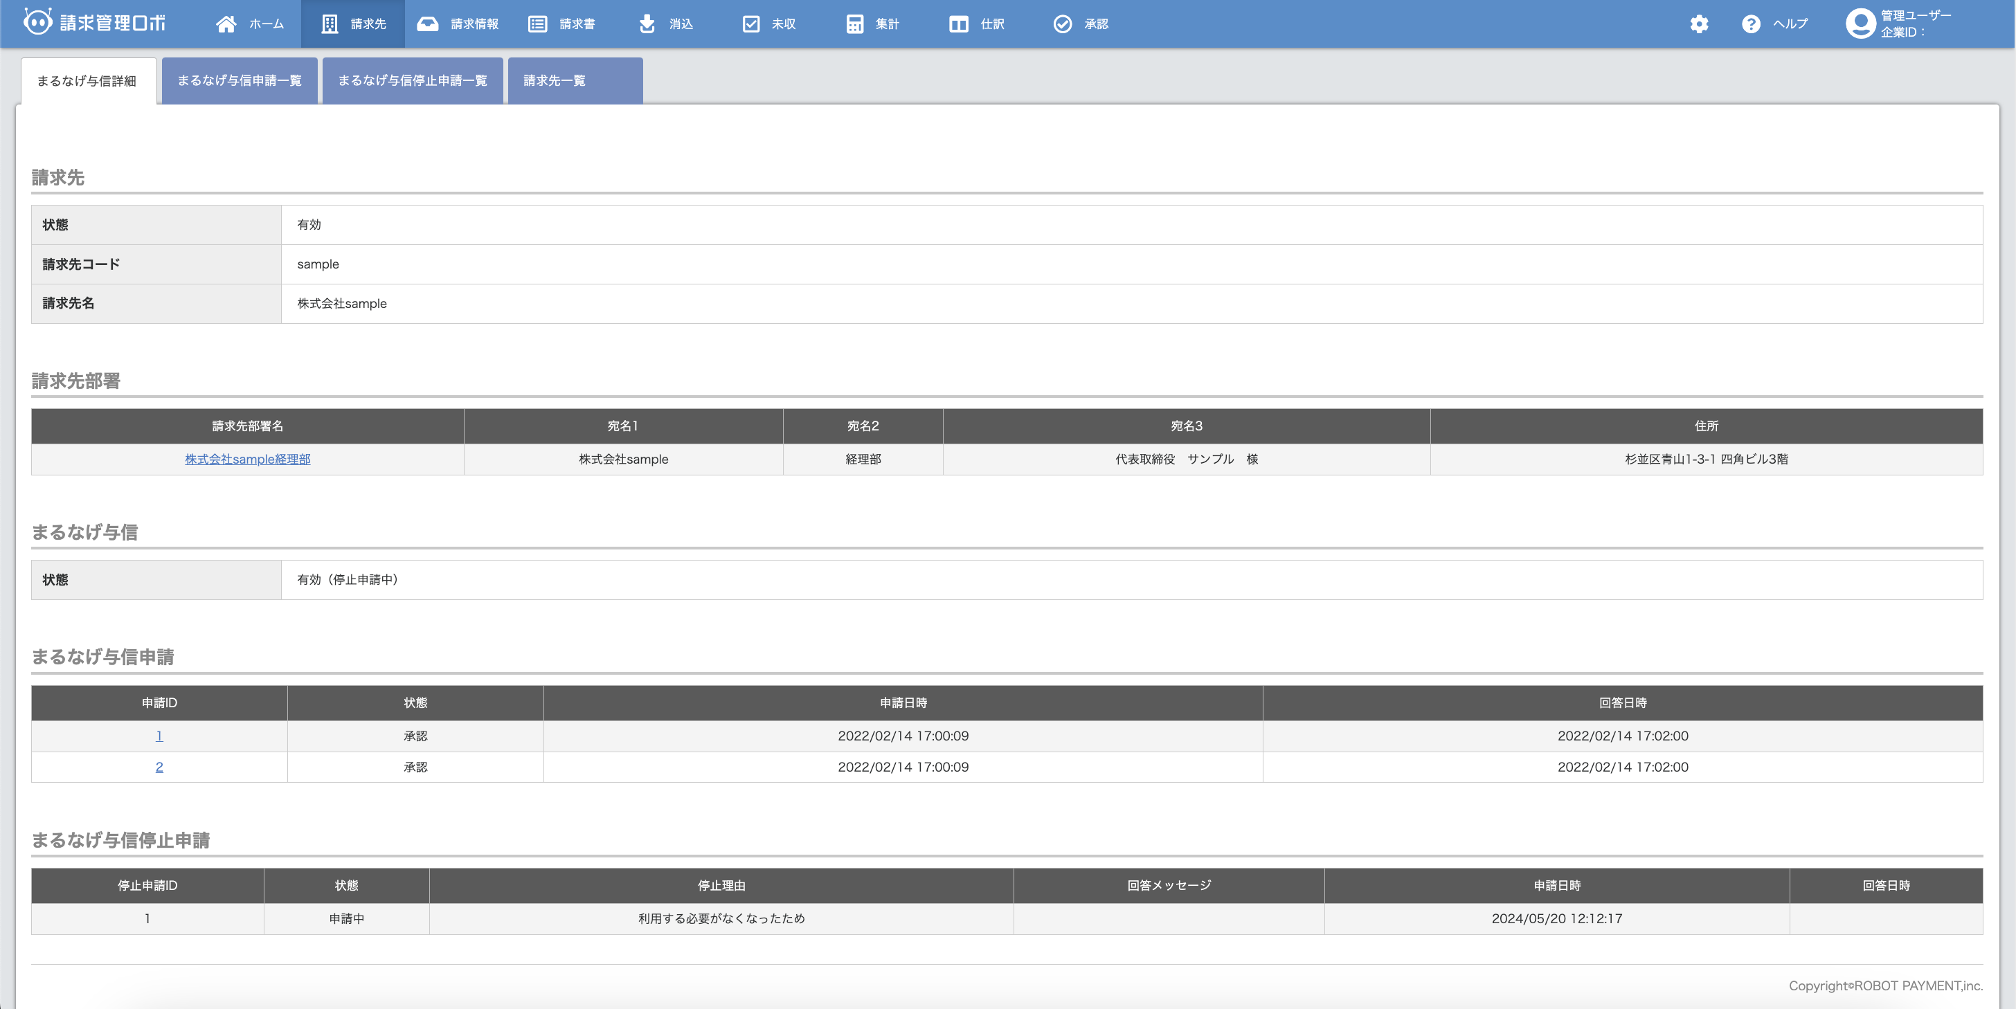This screenshot has height=1009, width=2016.
Task: Open the 請求情報 inbox tray icon
Action: click(x=427, y=24)
